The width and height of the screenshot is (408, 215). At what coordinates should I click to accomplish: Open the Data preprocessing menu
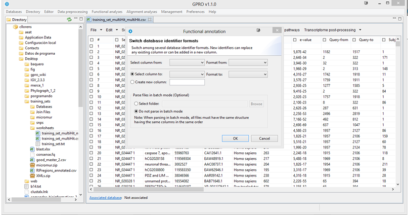[x=73, y=11]
